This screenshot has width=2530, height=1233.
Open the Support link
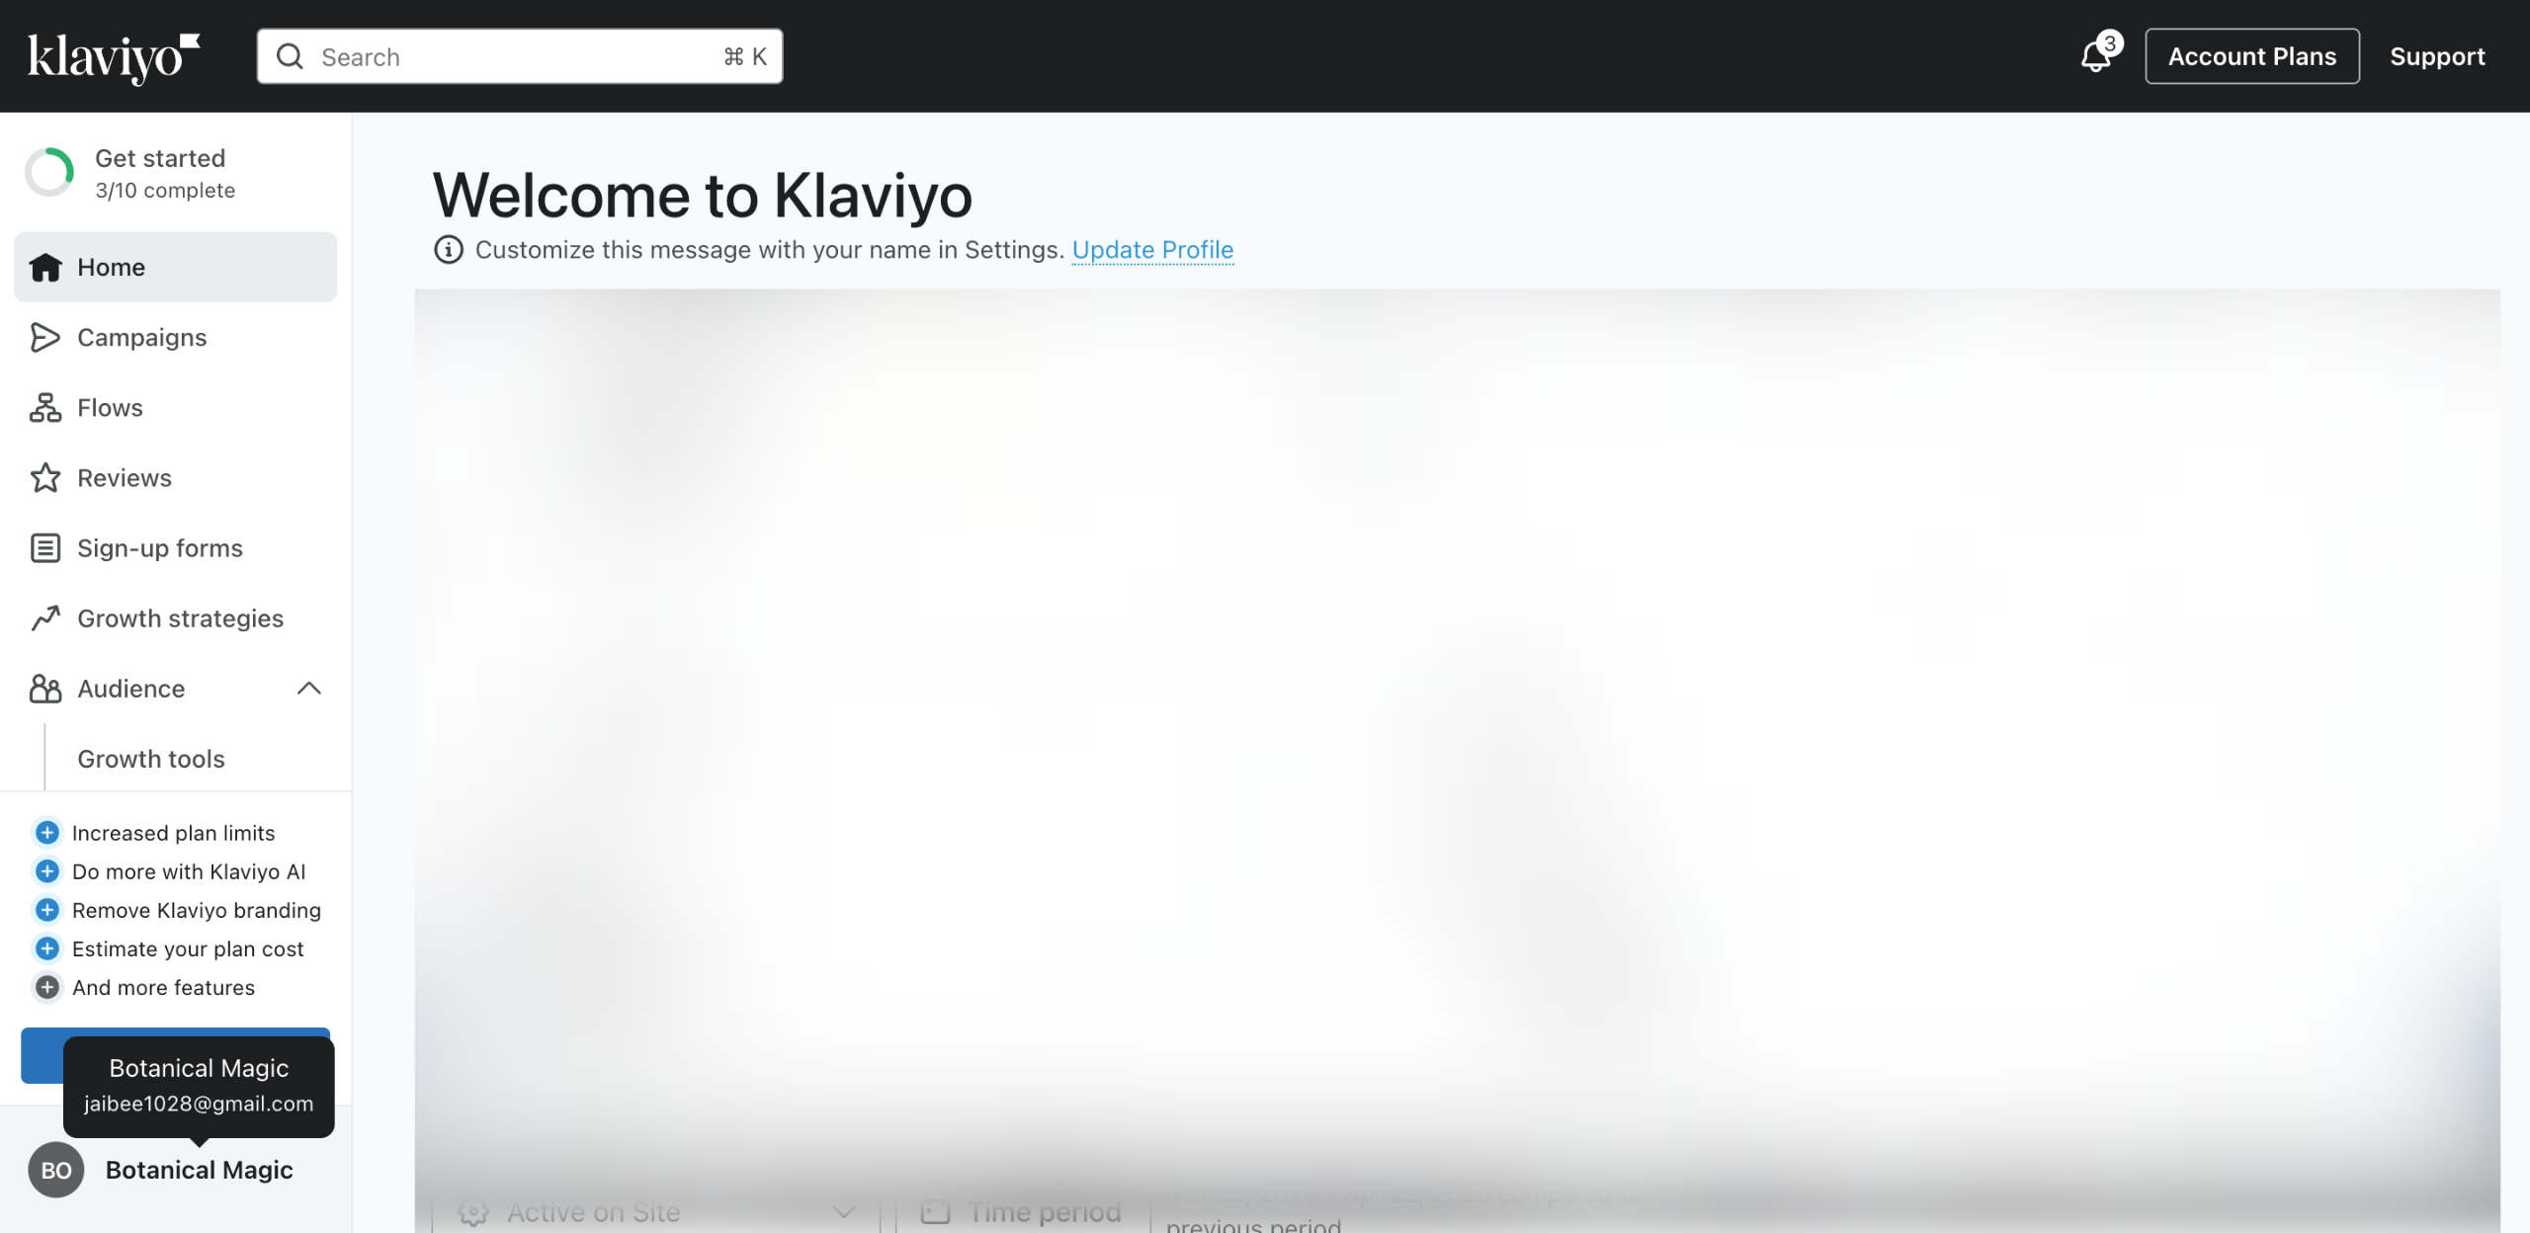point(2437,56)
